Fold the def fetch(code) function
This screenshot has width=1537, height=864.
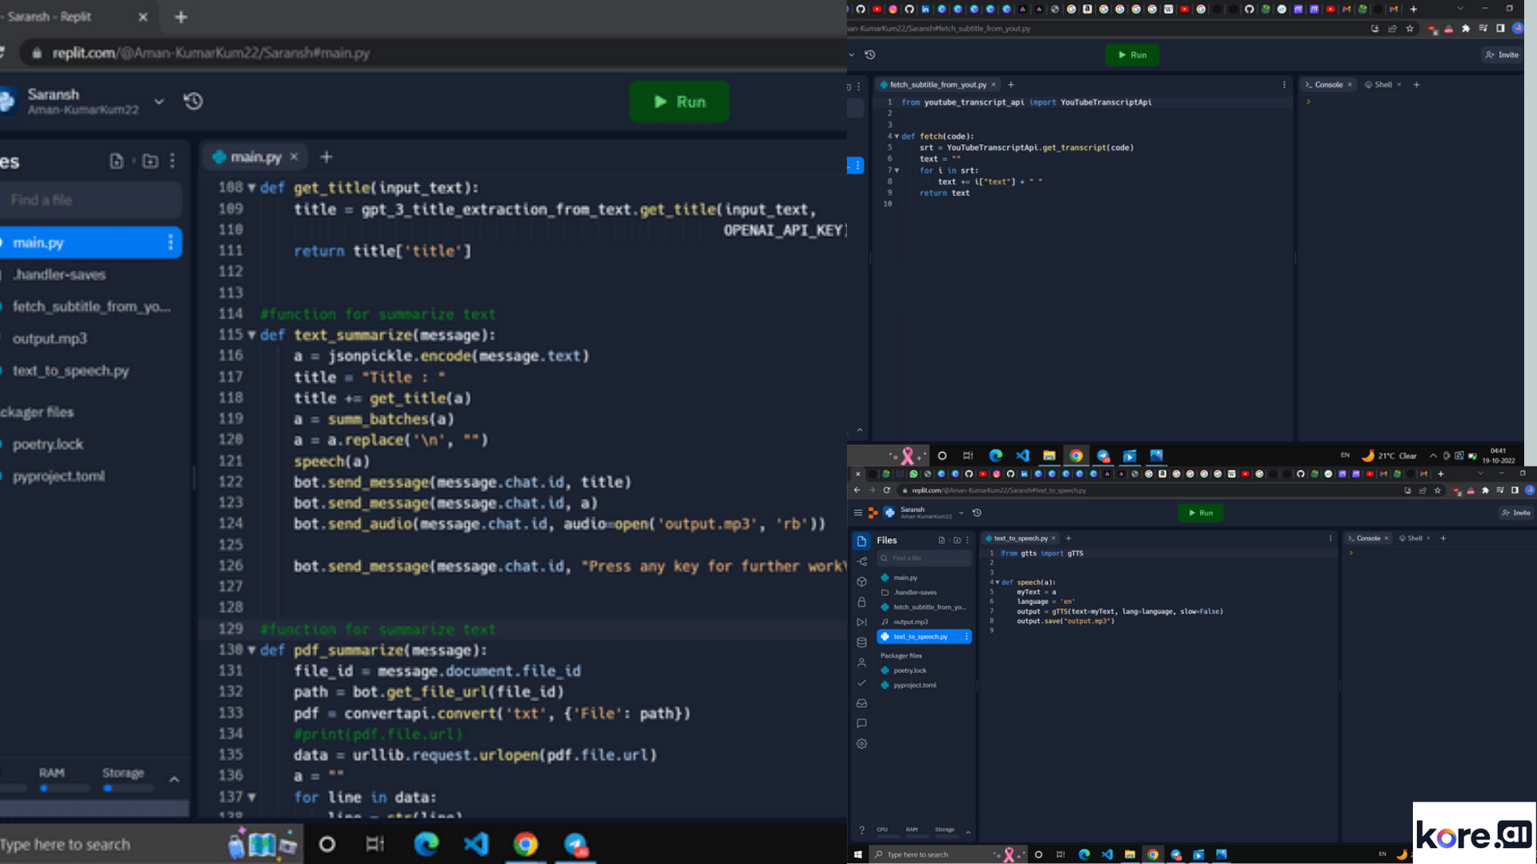(x=897, y=137)
